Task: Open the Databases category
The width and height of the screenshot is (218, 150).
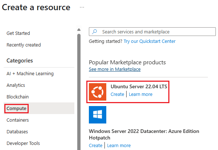Action: point(17,132)
